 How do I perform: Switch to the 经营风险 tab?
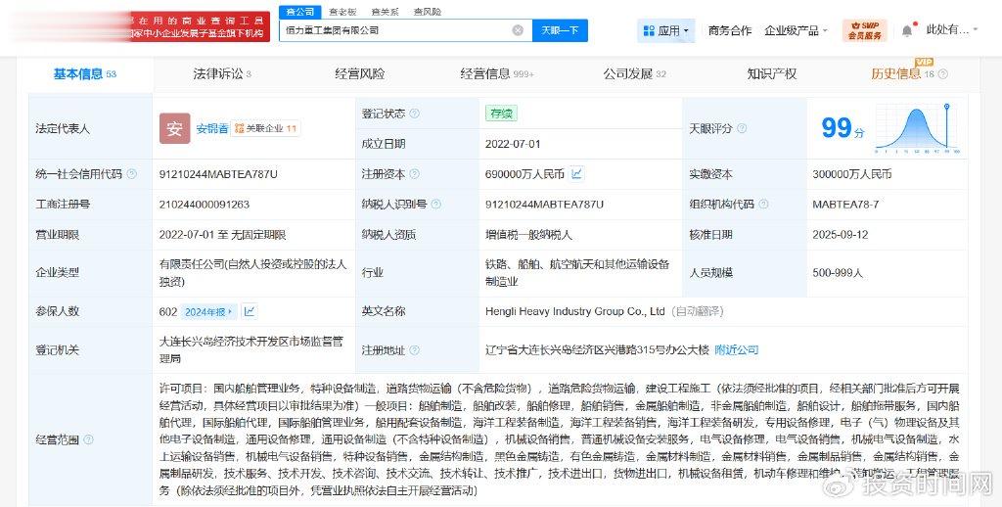point(360,74)
